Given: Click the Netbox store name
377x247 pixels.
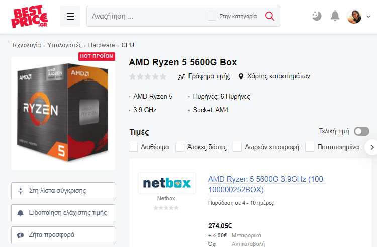Looking at the screenshot, I should [x=166, y=198].
